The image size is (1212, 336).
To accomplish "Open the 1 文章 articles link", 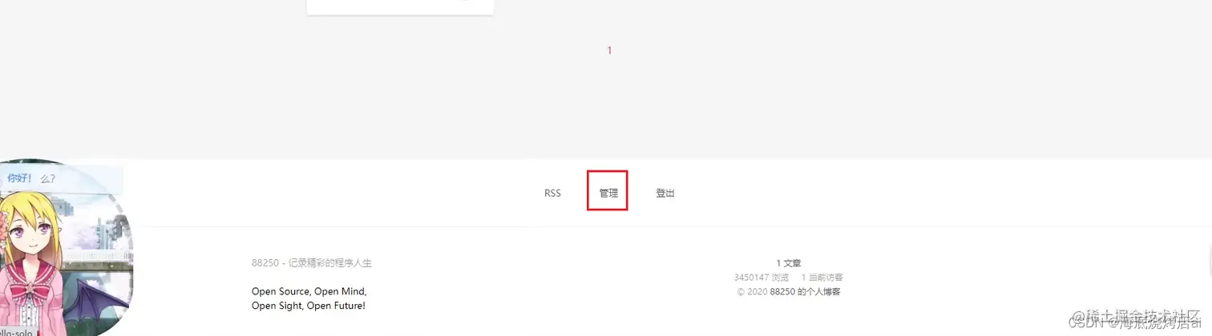I will 788,262.
